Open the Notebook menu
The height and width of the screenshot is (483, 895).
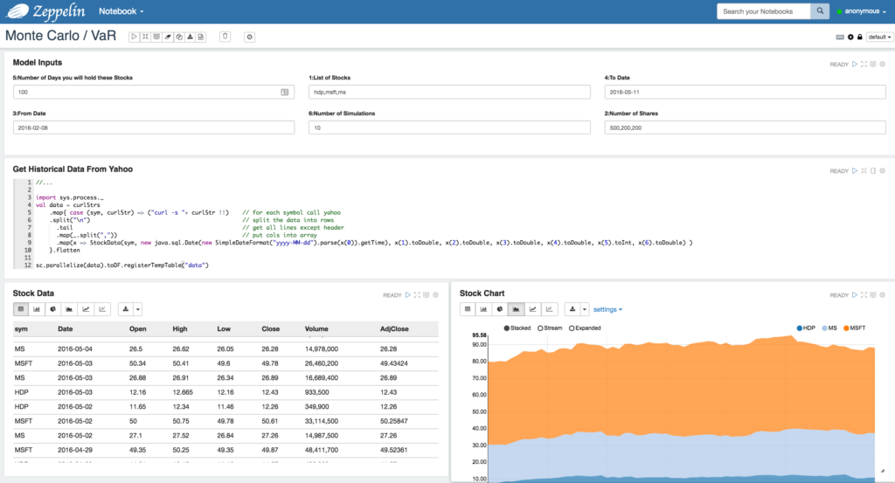pos(121,11)
